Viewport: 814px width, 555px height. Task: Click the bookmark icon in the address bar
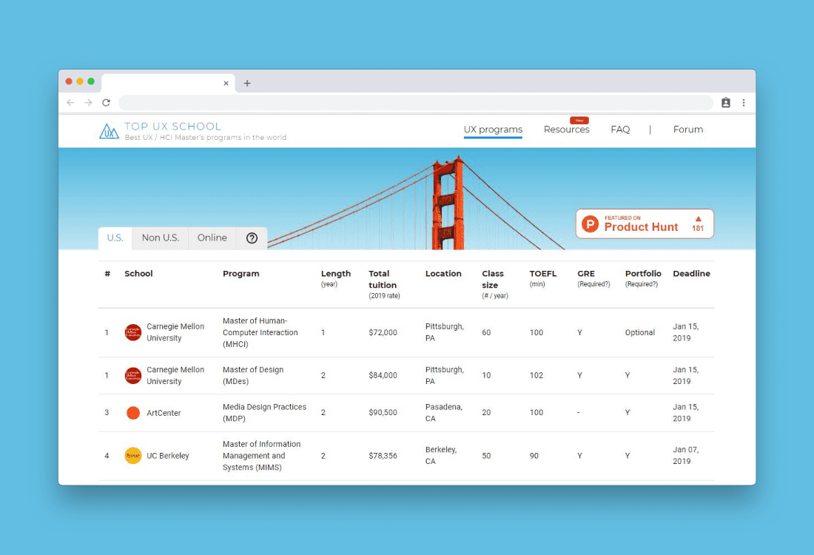726,103
